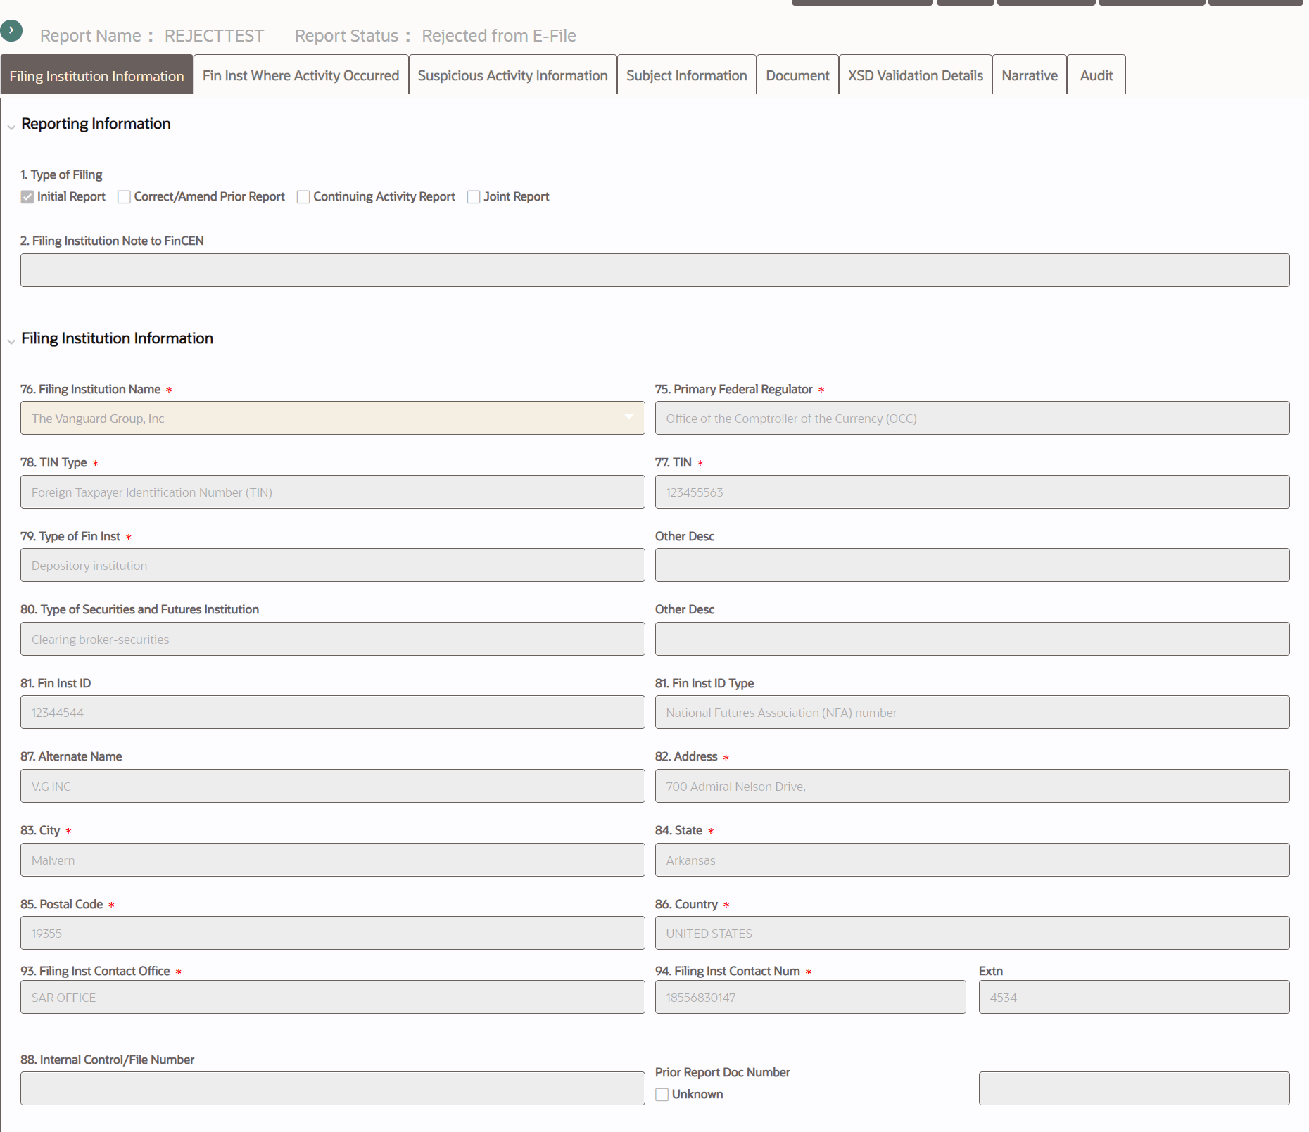The height and width of the screenshot is (1132, 1309).
Task: Tick the Unknown prior report checkbox
Action: coord(662,1095)
